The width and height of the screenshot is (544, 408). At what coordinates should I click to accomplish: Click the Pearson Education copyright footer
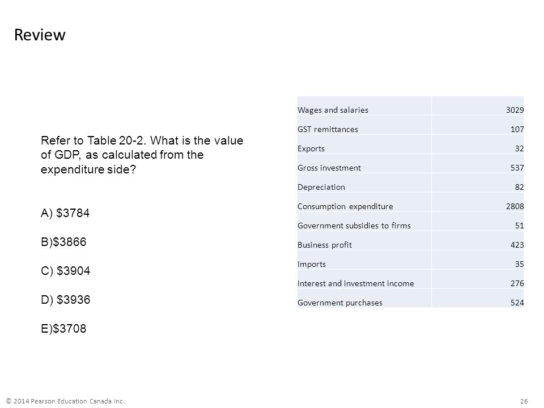(x=65, y=401)
